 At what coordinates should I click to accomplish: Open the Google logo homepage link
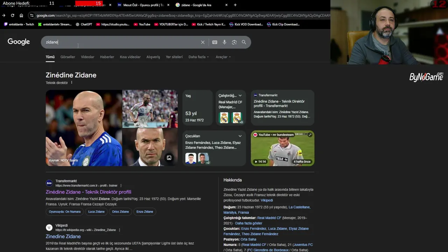[19, 42]
